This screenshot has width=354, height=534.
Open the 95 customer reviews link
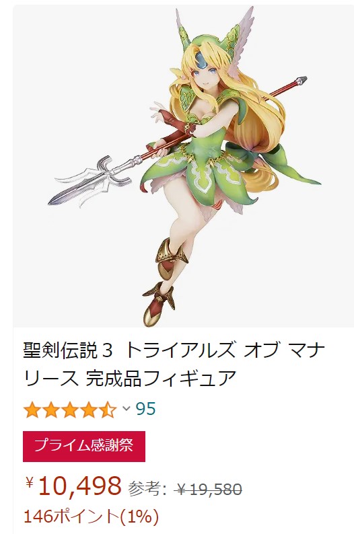click(x=146, y=409)
